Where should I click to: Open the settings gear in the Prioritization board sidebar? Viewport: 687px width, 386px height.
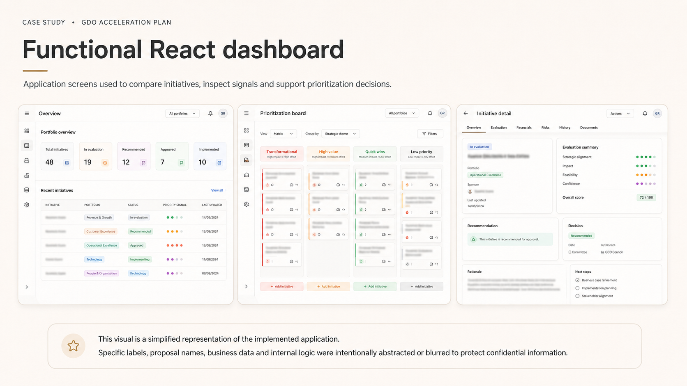coord(247,204)
